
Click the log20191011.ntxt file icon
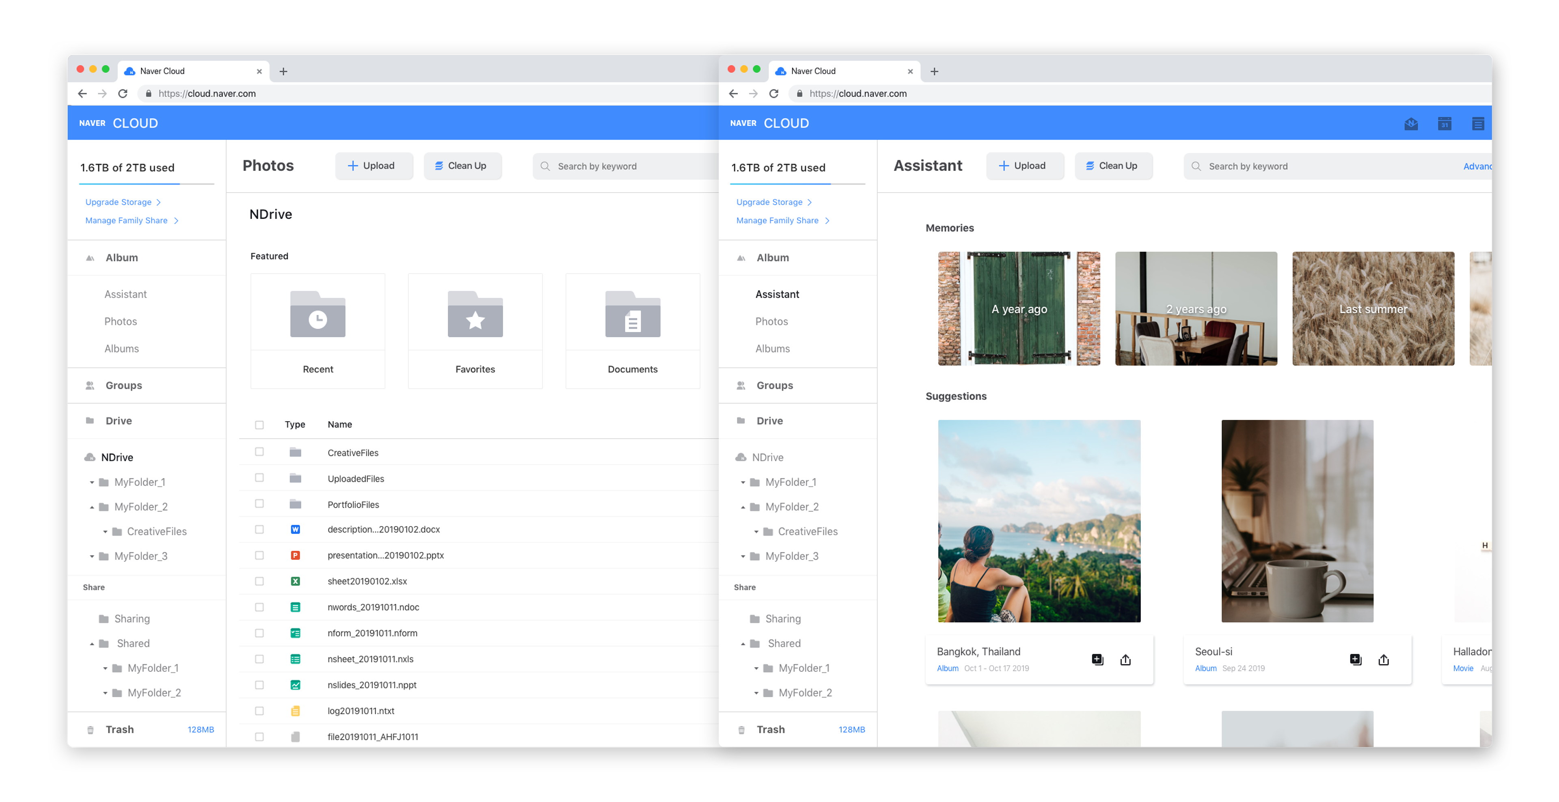click(295, 711)
